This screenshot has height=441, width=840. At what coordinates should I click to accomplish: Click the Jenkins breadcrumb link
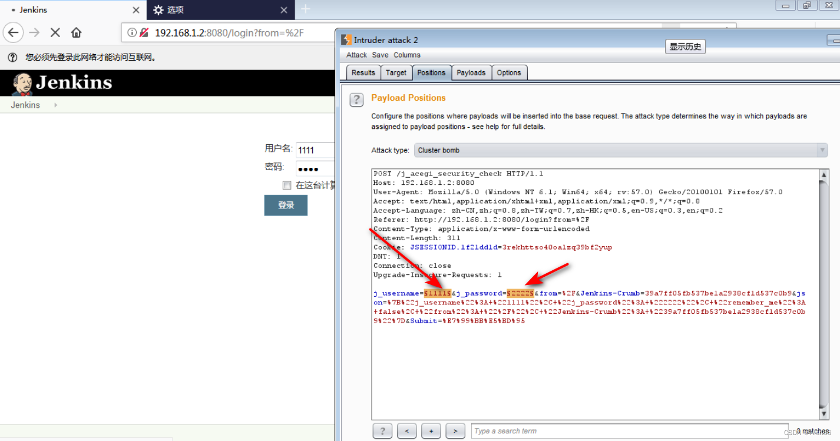[25, 105]
